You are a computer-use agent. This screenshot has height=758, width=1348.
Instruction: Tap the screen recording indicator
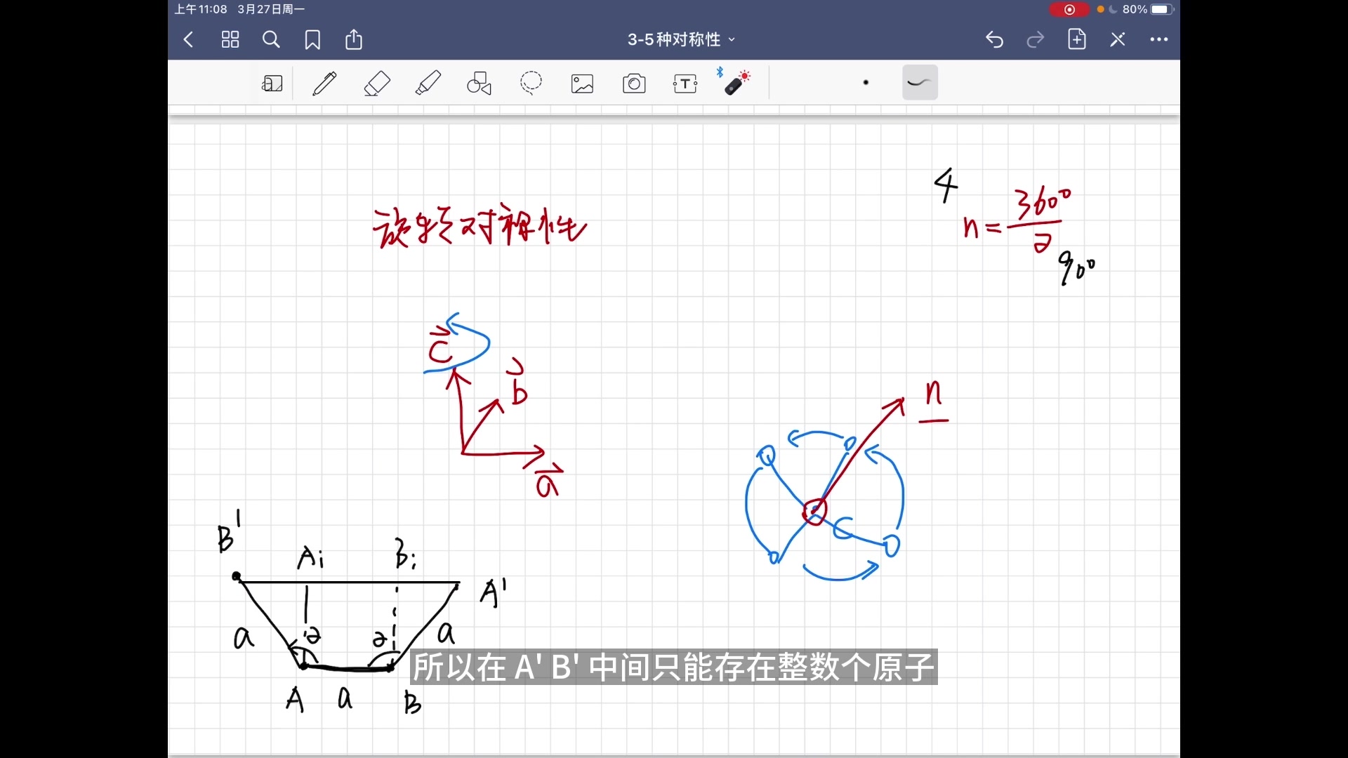[1069, 9]
